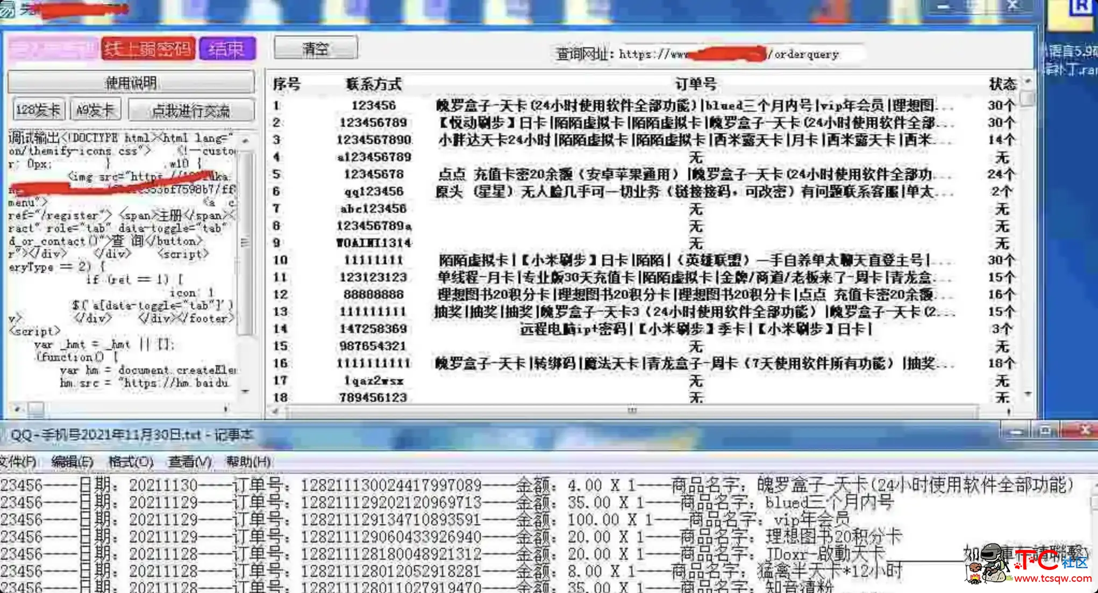1098x593 pixels.
Task: Click the 3个 status in row 14
Action: [x=1003, y=329]
